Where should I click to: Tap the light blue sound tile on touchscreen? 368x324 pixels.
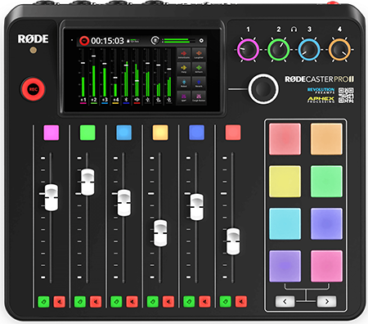(184, 83)
